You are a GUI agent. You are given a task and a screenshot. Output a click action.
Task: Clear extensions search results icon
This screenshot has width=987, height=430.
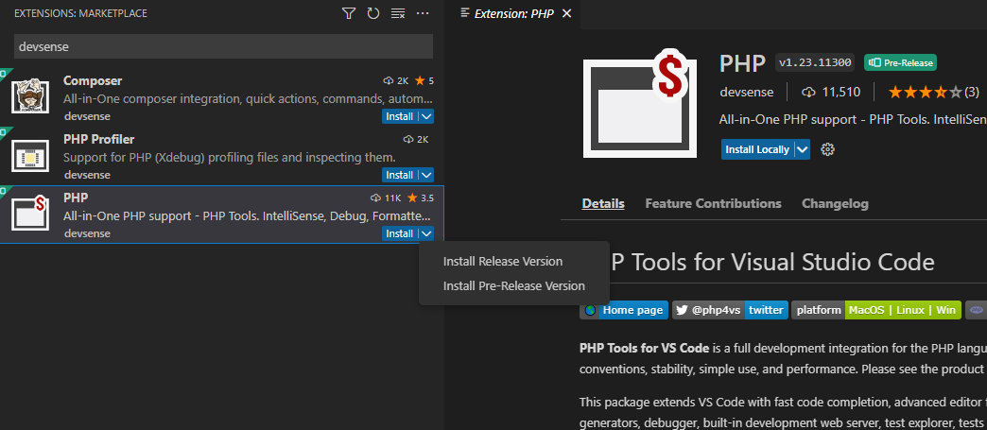coord(398,14)
